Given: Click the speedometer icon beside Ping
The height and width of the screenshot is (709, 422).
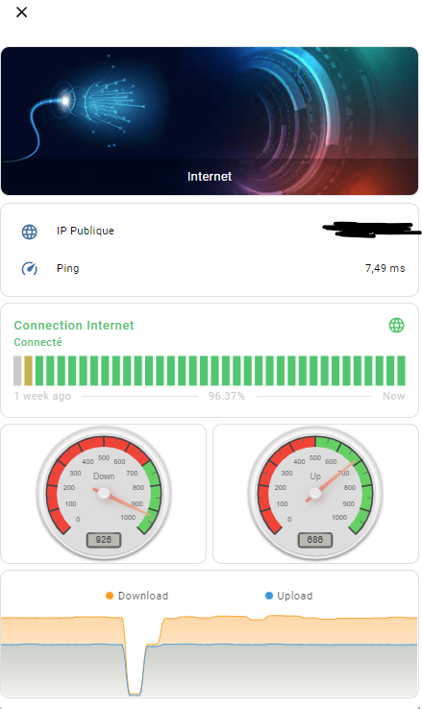Looking at the screenshot, I should [x=30, y=269].
